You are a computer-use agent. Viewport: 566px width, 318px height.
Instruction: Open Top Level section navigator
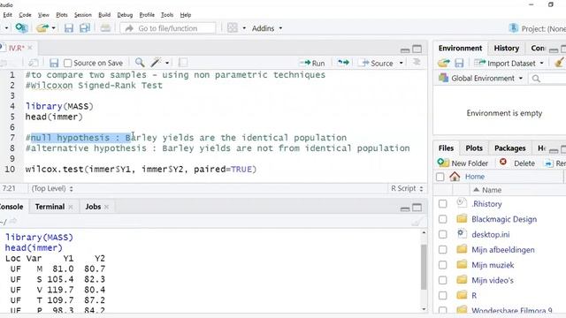(x=52, y=188)
